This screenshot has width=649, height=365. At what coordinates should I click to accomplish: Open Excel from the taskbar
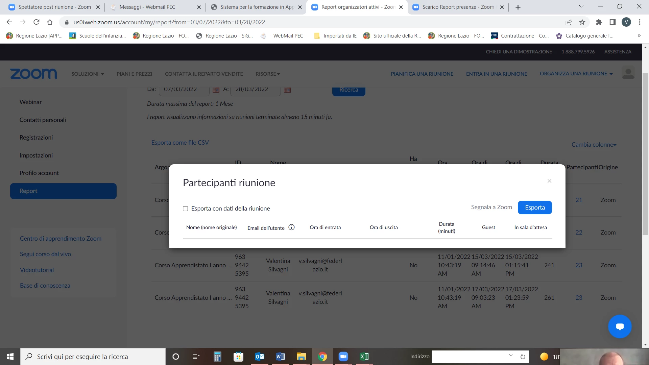(364, 357)
